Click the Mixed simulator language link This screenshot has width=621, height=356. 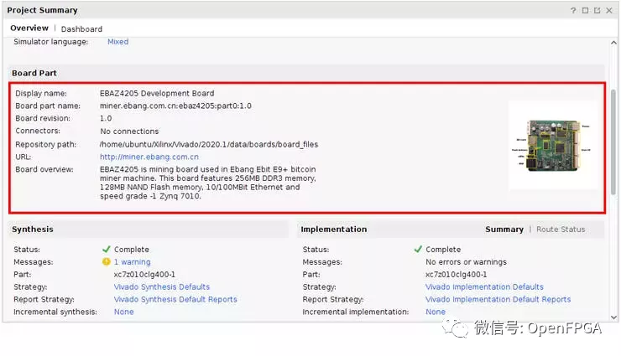118,42
